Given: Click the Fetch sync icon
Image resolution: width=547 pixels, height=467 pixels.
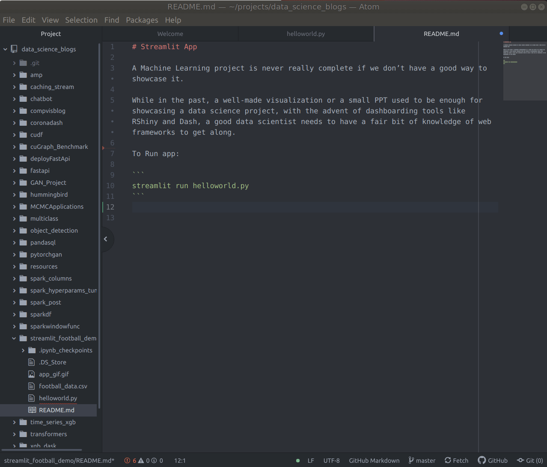Looking at the screenshot, I should [x=448, y=460].
